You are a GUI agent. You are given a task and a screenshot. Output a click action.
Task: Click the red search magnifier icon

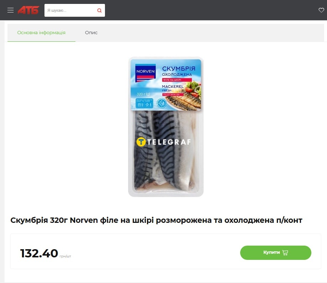click(100, 10)
